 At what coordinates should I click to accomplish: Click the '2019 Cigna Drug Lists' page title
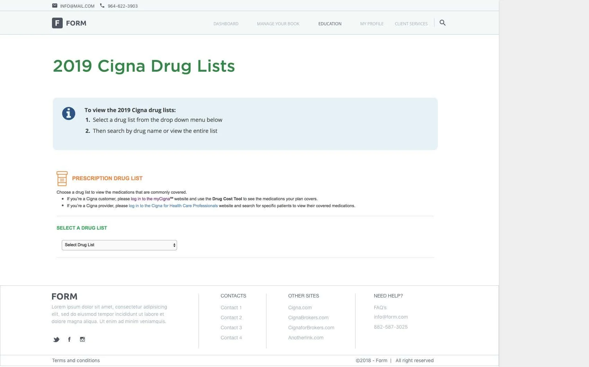pyautogui.click(x=144, y=66)
